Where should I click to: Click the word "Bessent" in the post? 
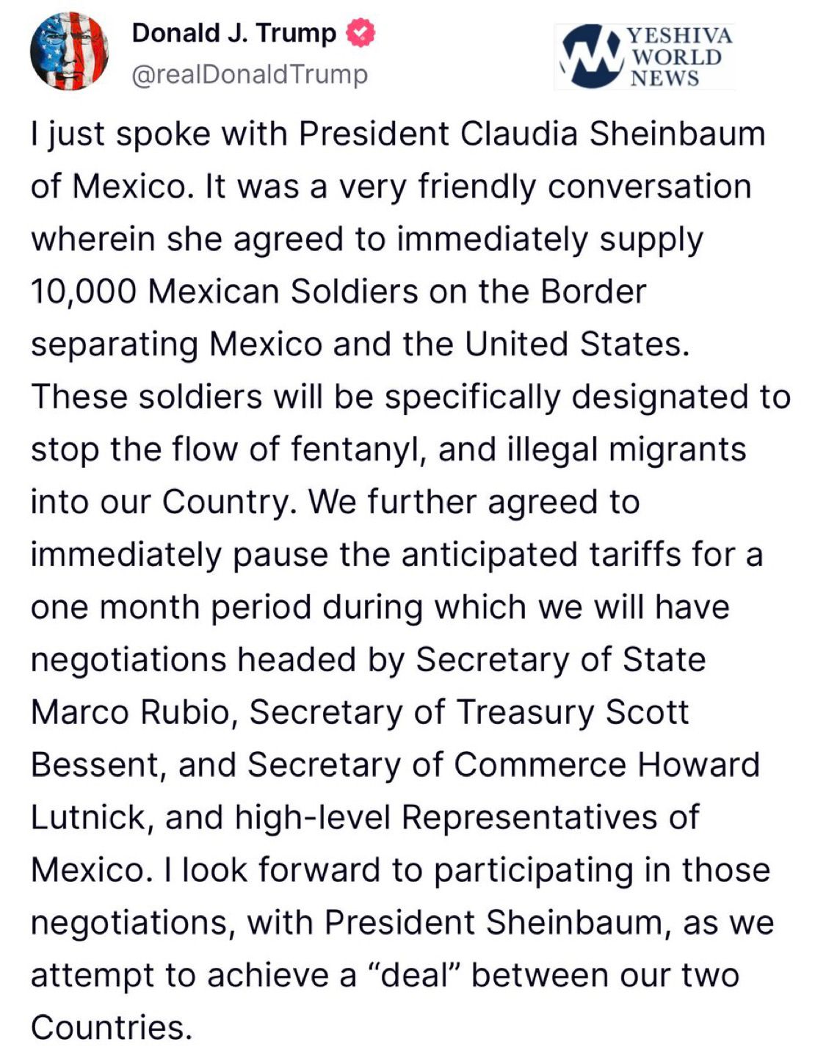coord(93,764)
